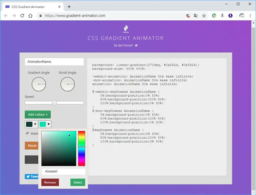The width and height of the screenshot is (256, 195).
Task: Click the Add colour + button
Action: coord(38,115)
